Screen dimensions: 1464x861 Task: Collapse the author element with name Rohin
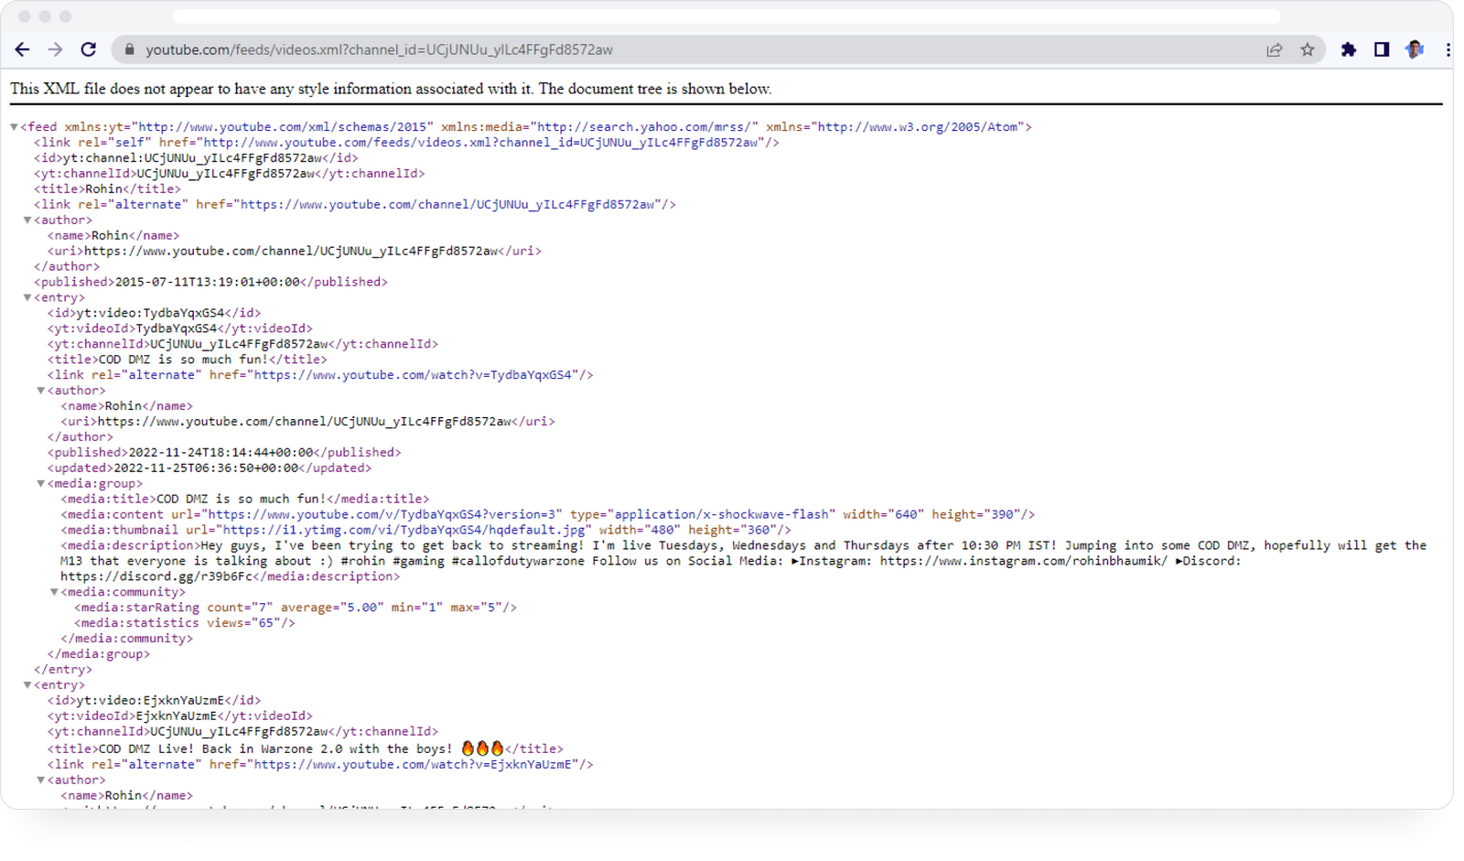tap(27, 220)
